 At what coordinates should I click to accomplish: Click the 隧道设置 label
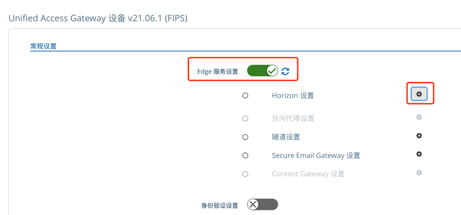pos(286,137)
